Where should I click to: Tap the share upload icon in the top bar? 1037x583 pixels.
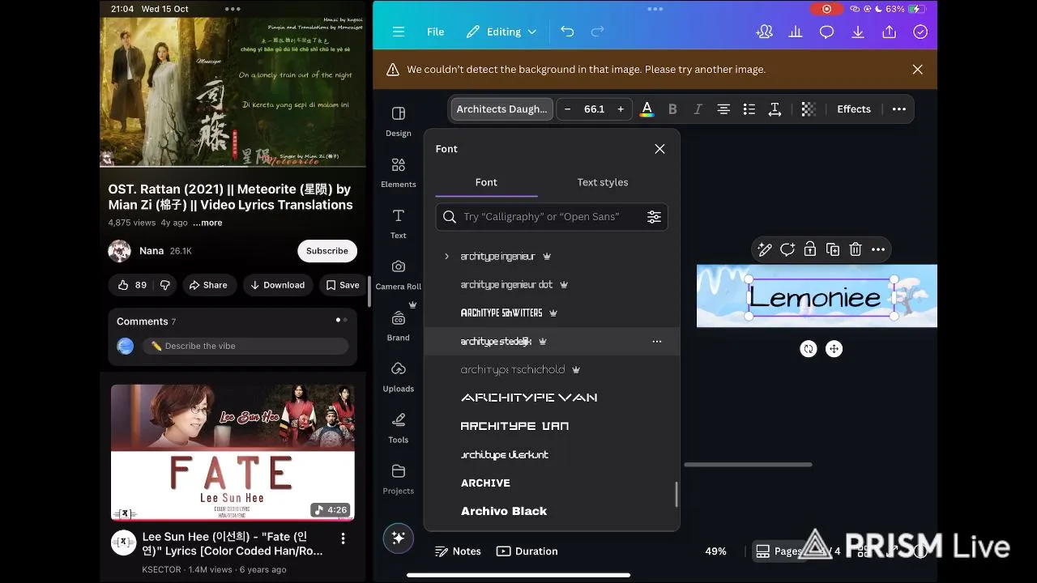[x=890, y=32]
